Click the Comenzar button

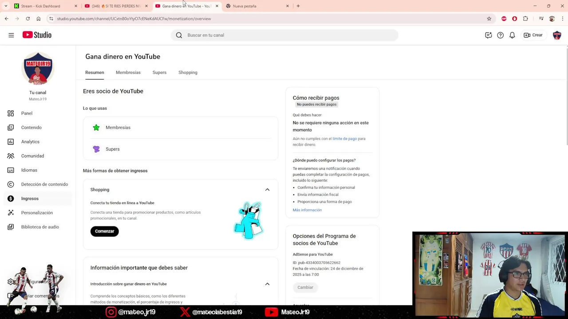coord(105,231)
